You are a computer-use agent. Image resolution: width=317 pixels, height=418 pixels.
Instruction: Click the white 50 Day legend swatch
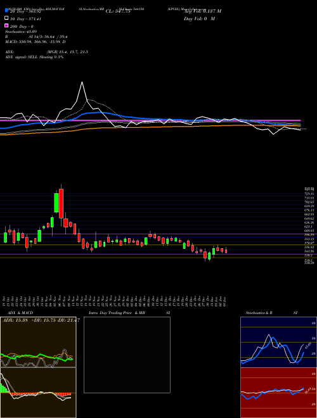click(6, 18)
